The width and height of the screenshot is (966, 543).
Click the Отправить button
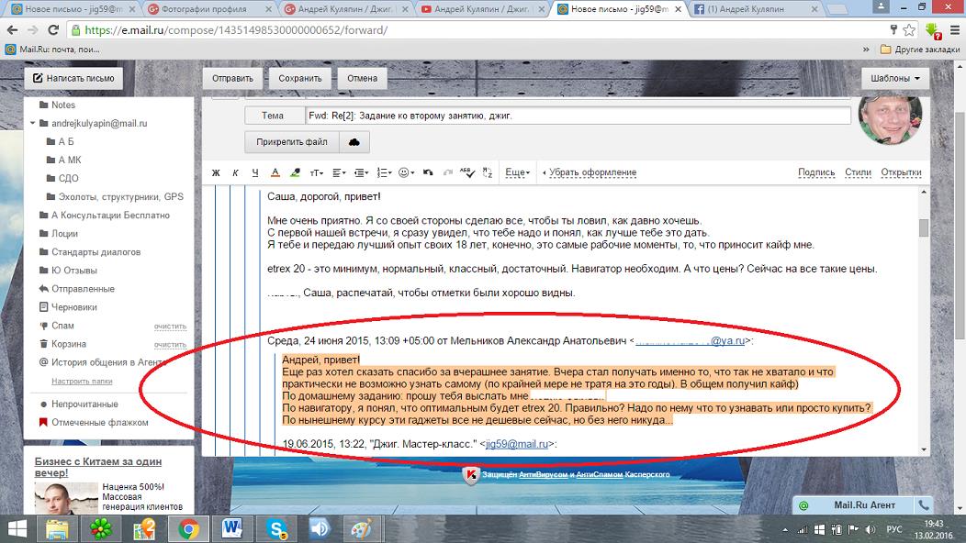233,78
